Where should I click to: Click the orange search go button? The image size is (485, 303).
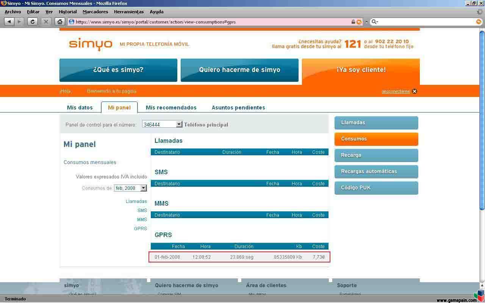479,22
